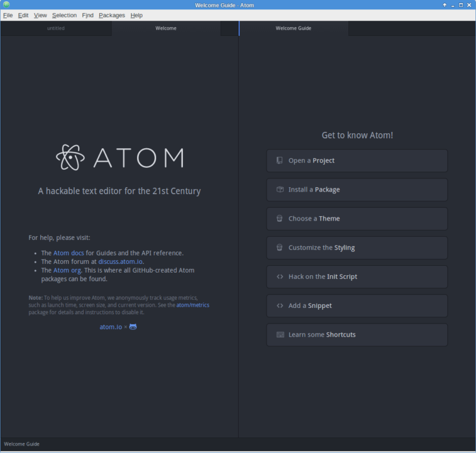Switch to the Welcome tab
The image size is (476, 453).
pos(165,29)
